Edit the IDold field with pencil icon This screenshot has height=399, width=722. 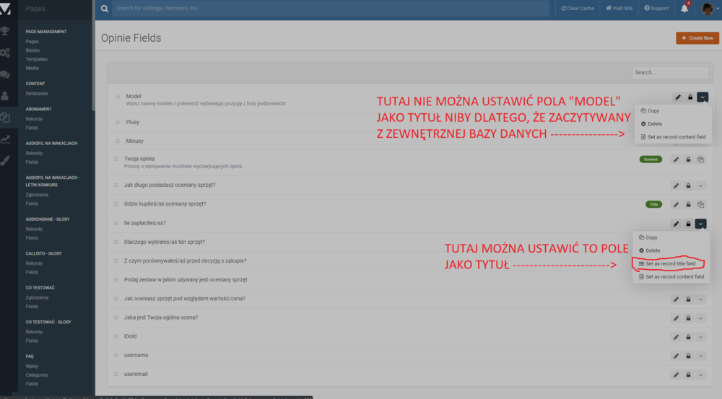pos(676,337)
